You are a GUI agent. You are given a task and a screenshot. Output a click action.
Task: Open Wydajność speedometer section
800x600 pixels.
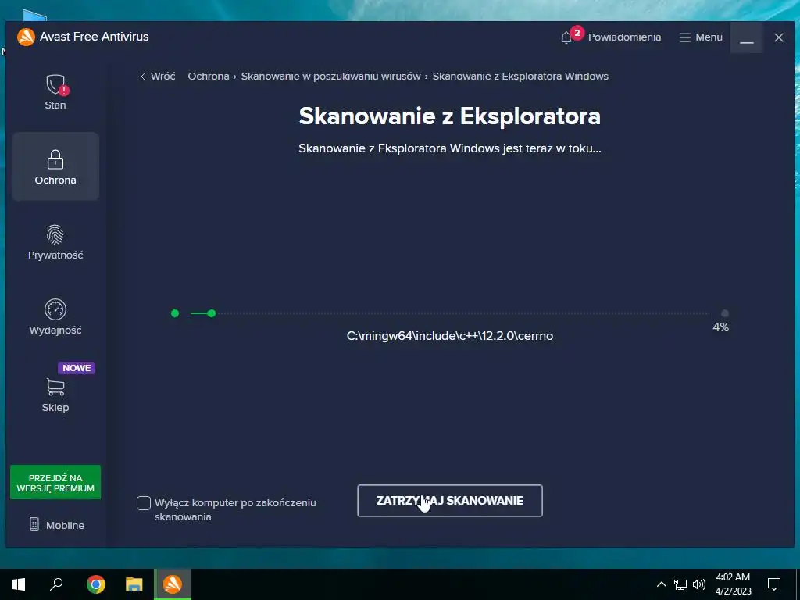(55, 317)
